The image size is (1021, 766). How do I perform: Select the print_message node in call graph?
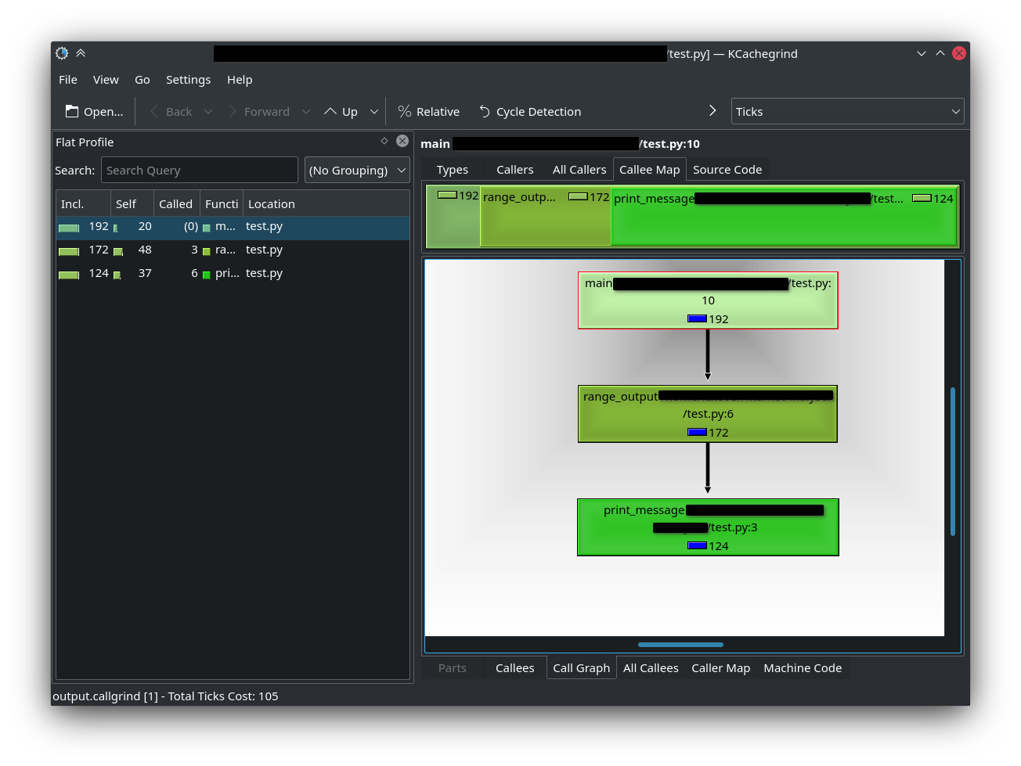[708, 527]
